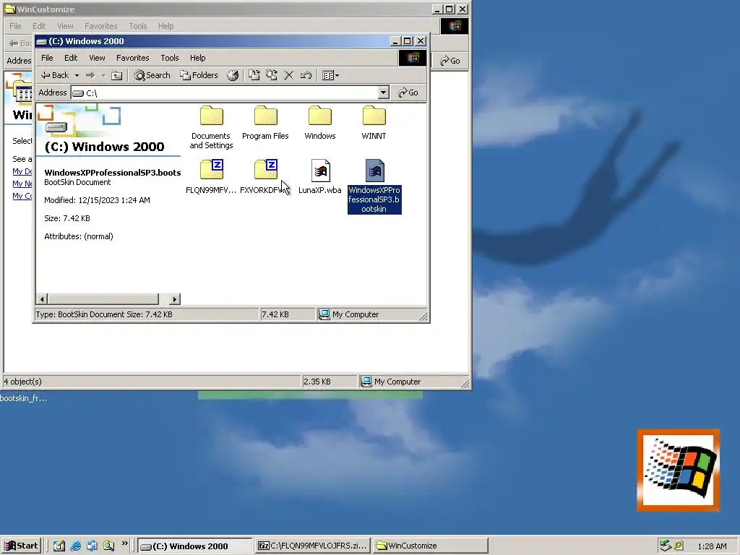The image size is (740, 555).
Task: Click the magnifier Quick Launch icon
Action: [x=108, y=546]
